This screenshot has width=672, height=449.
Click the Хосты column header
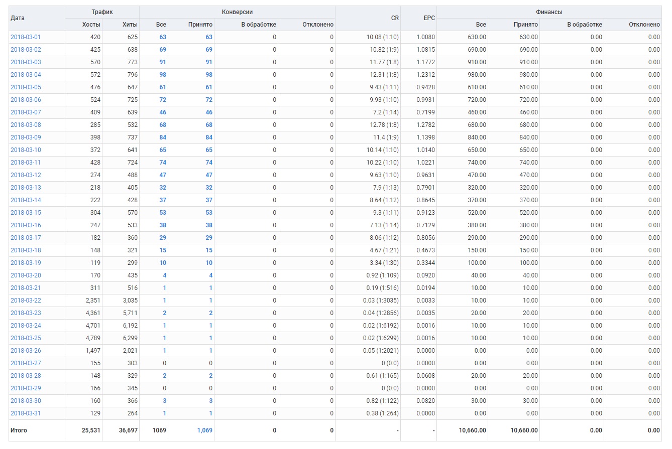click(x=91, y=25)
